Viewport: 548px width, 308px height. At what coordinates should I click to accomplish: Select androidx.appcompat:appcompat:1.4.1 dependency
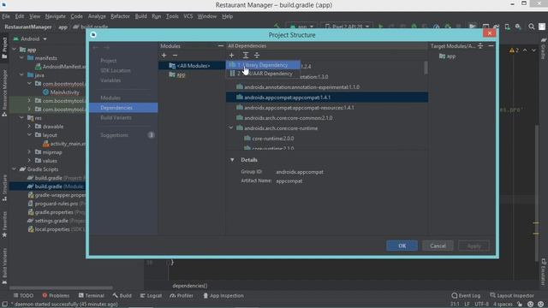tap(327, 97)
